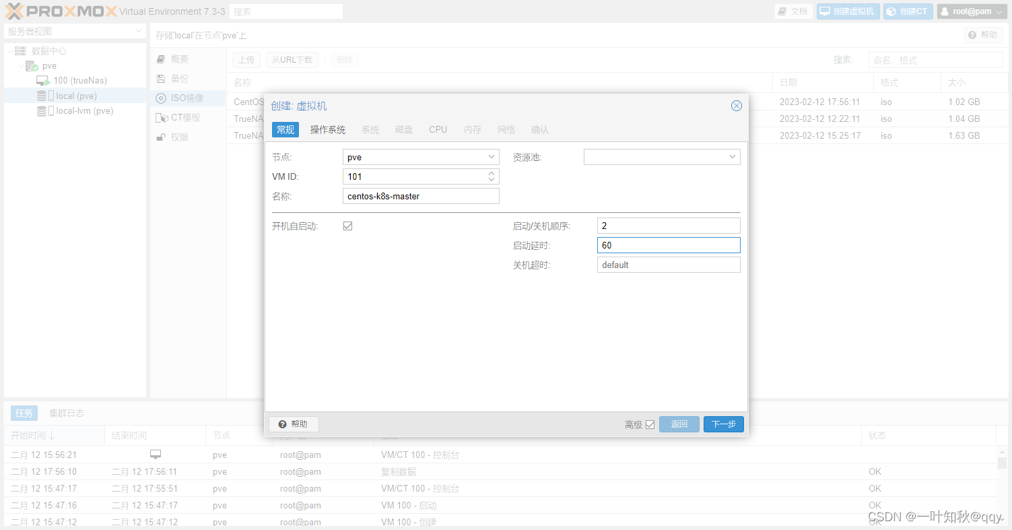Click the storage 帮助 button top right
Viewport: 1012px width, 530px height.
(x=983, y=35)
